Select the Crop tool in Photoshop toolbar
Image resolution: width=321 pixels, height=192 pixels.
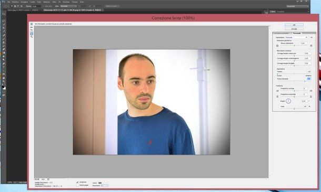click(x=4, y=28)
